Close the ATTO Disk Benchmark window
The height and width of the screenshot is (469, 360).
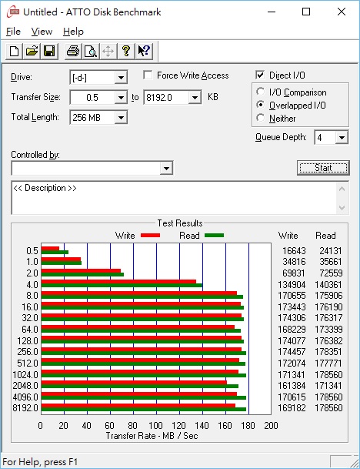pos(342,12)
